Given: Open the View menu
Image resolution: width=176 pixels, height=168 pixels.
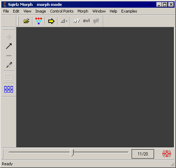Looking at the screenshot, I should [27, 11].
